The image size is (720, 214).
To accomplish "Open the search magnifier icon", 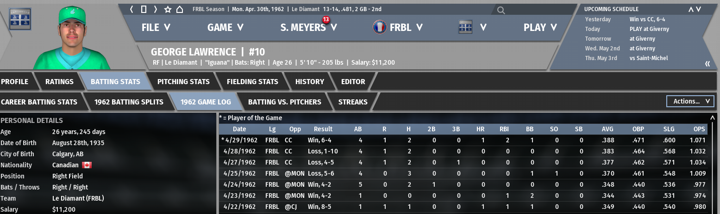I will pyautogui.click(x=501, y=10).
